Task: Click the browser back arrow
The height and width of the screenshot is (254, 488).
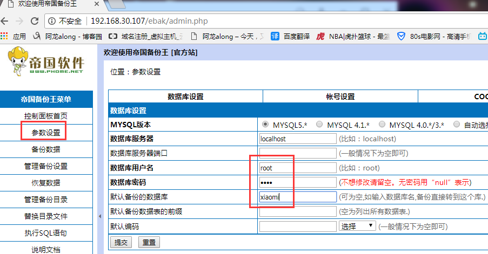Action: (6, 21)
